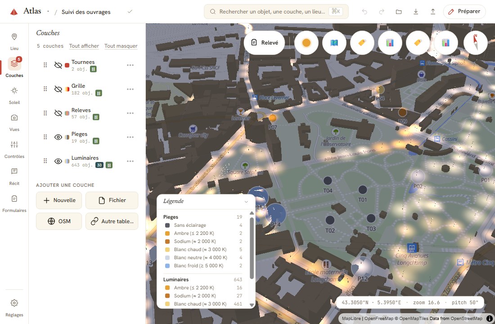Click the Tout masquer link
The height and width of the screenshot is (324, 495).
point(121,46)
